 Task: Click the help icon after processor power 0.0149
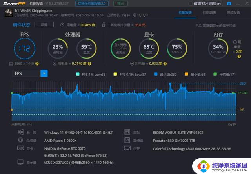coord(89,64)
